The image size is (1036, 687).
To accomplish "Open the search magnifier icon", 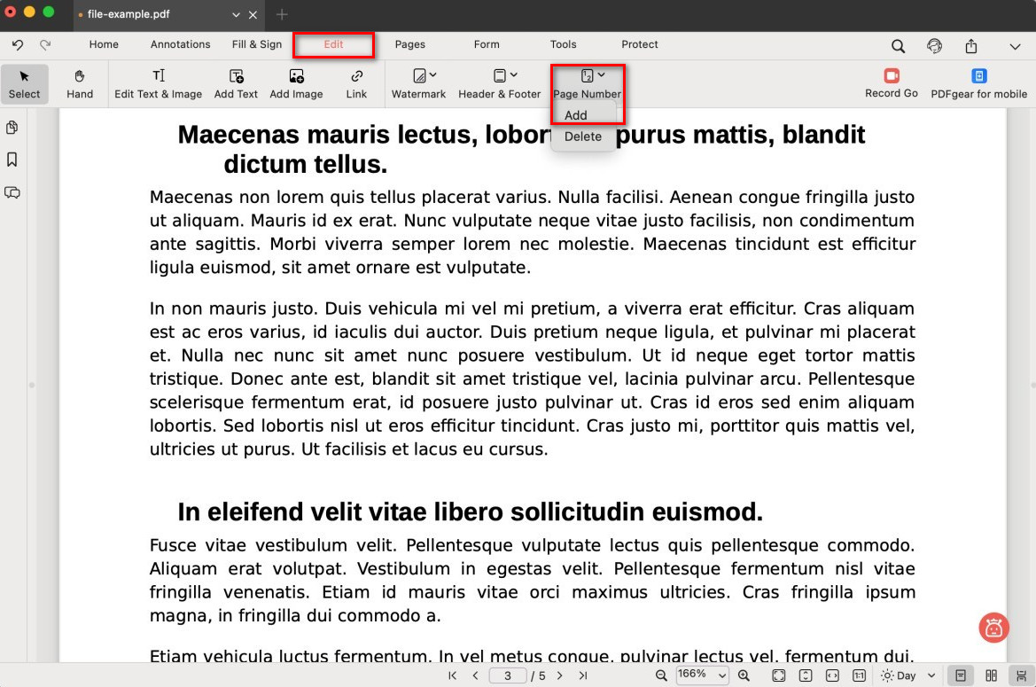I will coord(898,46).
